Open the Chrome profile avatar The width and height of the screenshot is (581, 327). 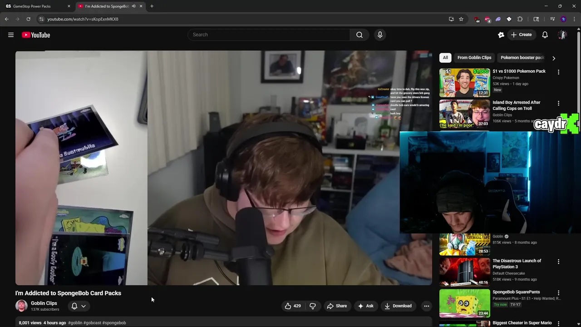coord(563,19)
